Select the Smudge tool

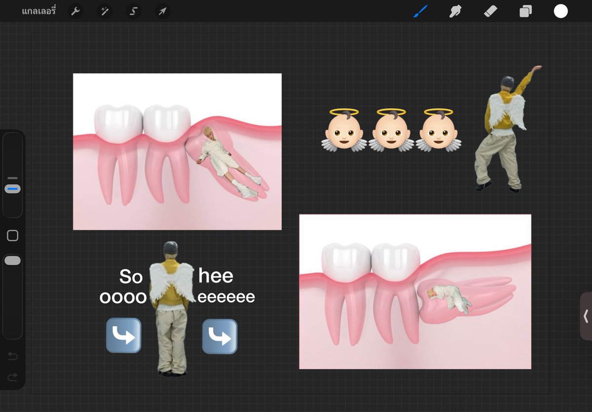[455, 11]
